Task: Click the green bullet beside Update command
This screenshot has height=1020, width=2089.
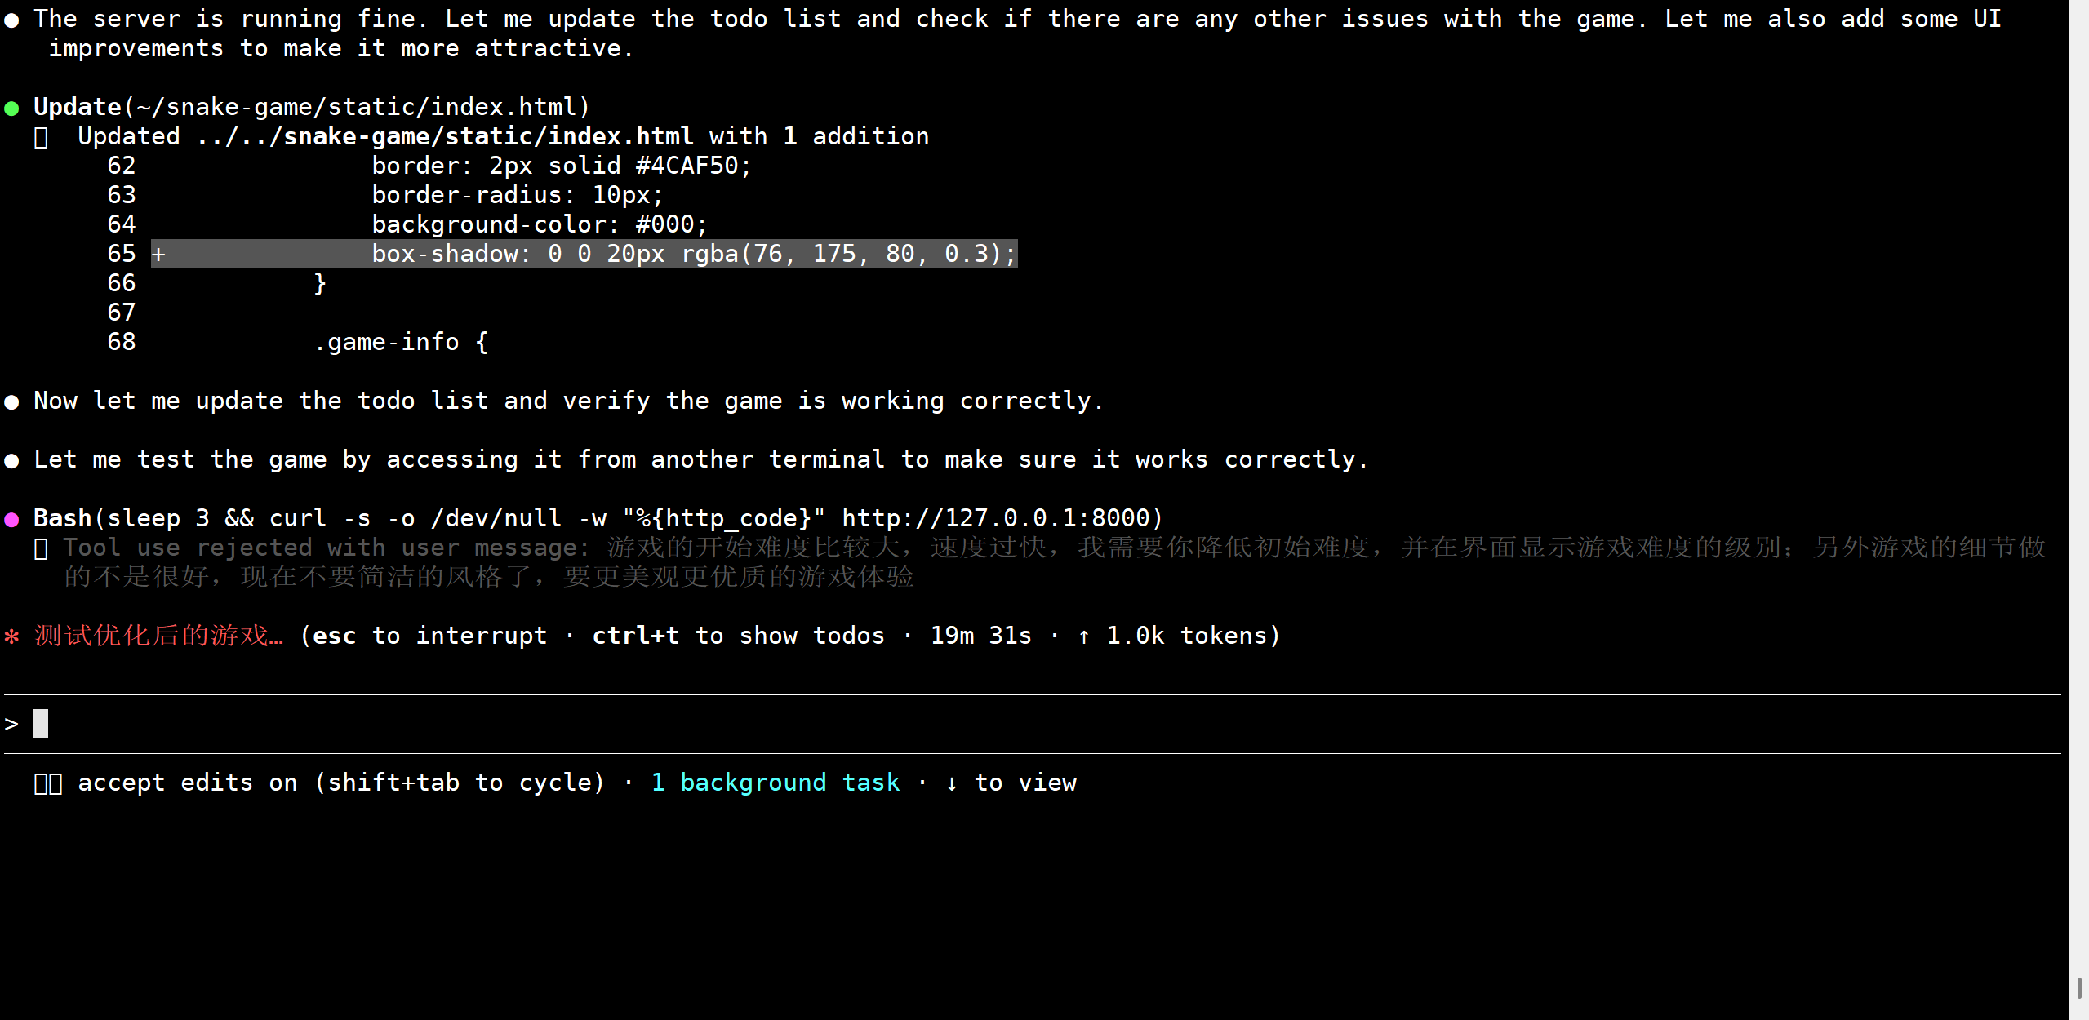Action: (11, 108)
